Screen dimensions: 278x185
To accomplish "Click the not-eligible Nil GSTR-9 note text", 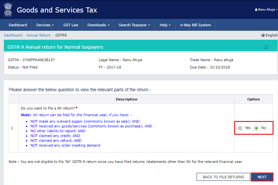I will [125, 162].
